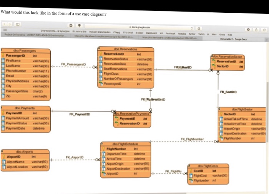Open the Chegg bookmark
The width and height of the screenshot is (269, 194).
tap(116, 32)
